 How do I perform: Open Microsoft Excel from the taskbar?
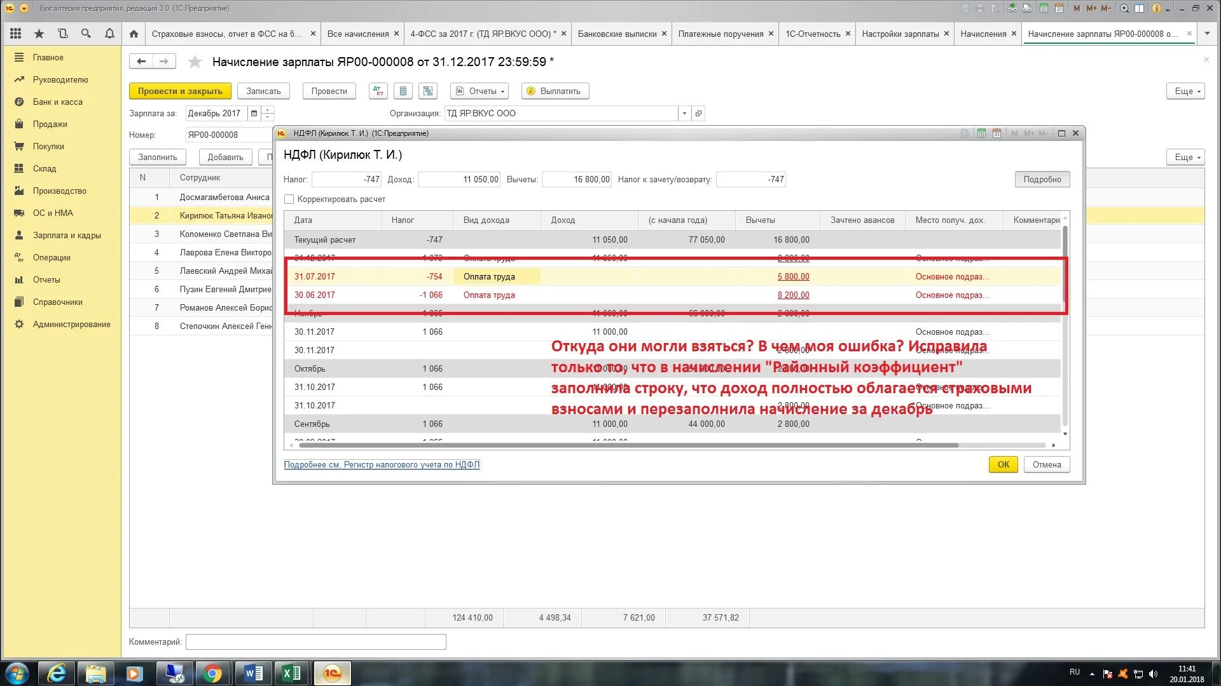(x=292, y=673)
